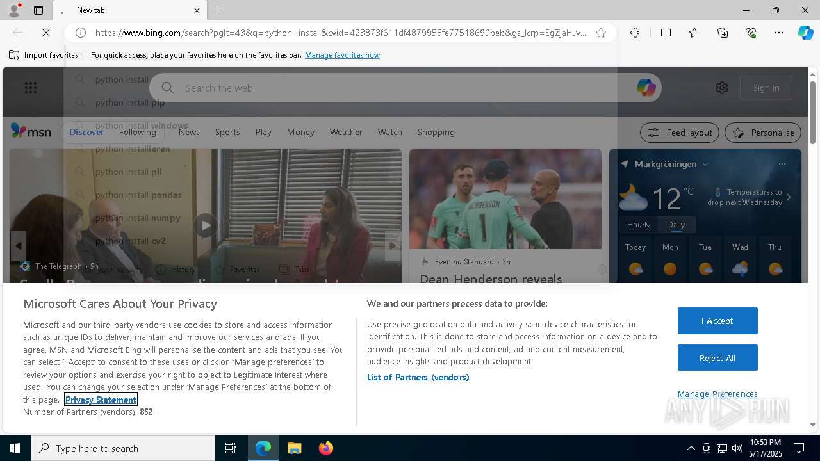Click the taskbar search box
Screen dimensions: 820x461
coord(123,448)
